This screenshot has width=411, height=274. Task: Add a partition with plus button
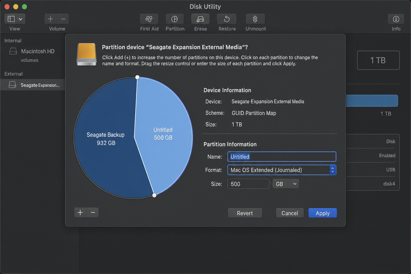click(80, 212)
